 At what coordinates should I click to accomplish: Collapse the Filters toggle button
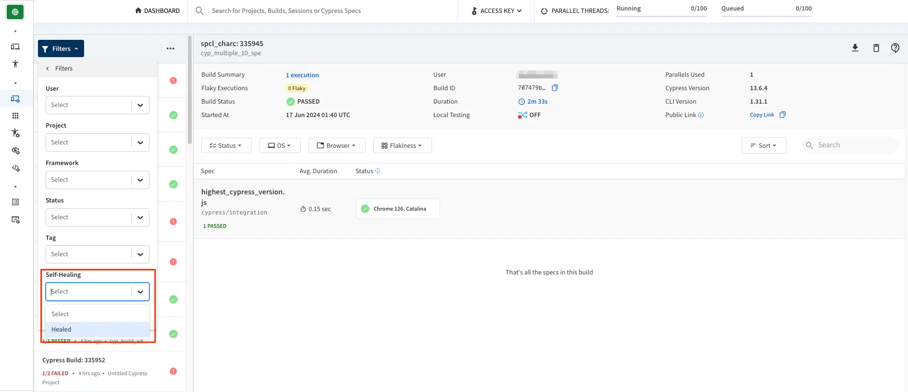coord(61,48)
